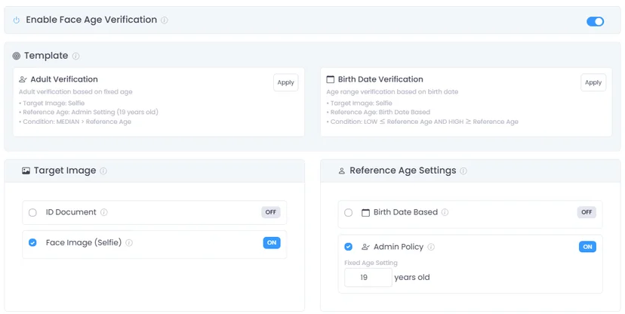Click the calendar icon beside Birth Date Verification
This screenshot has width=625, height=314.
331,79
